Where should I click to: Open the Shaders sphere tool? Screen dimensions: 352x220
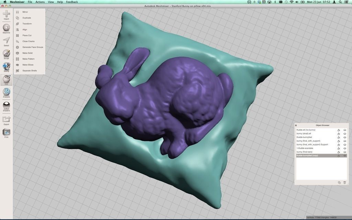coord(6,106)
